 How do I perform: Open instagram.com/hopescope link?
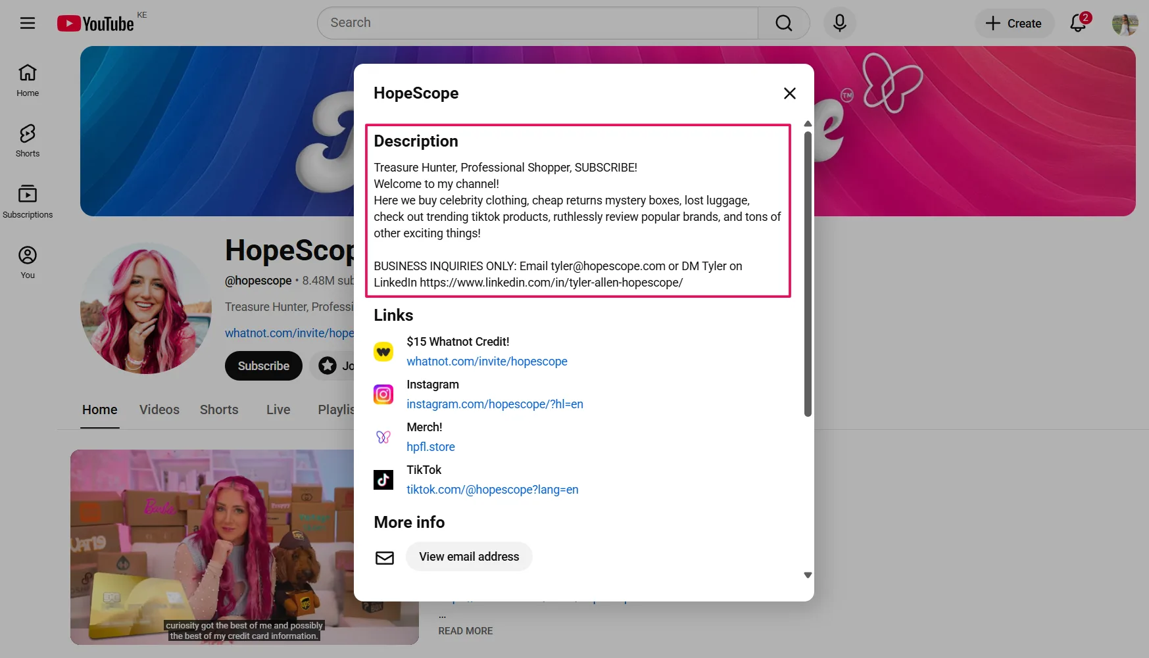pyautogui.click(x=495, y=404)
